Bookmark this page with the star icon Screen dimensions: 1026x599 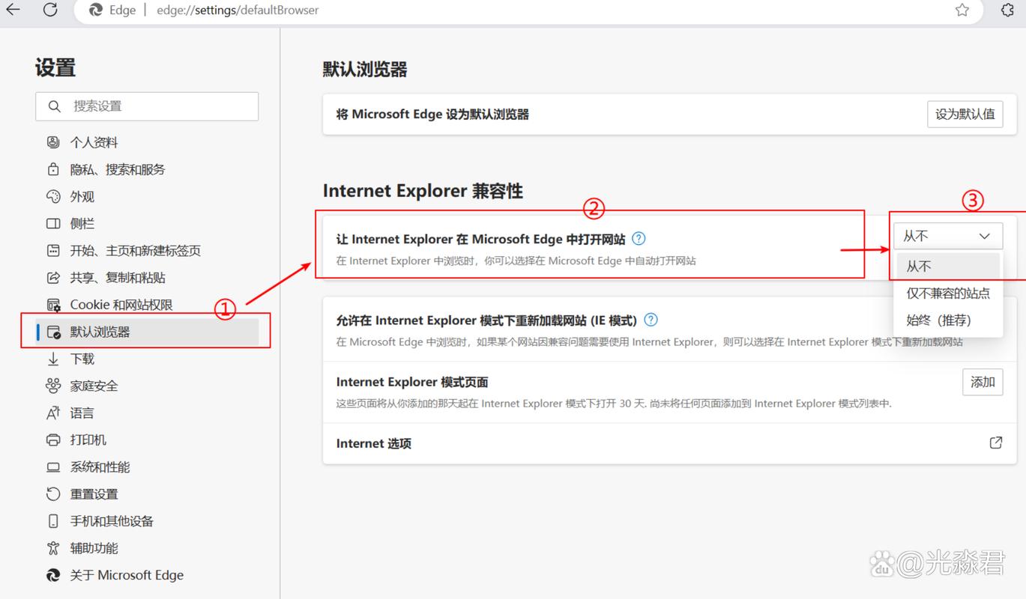[962, 10]
